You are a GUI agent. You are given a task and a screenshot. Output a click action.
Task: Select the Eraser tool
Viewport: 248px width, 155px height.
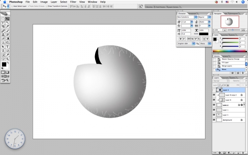[3, 38]
